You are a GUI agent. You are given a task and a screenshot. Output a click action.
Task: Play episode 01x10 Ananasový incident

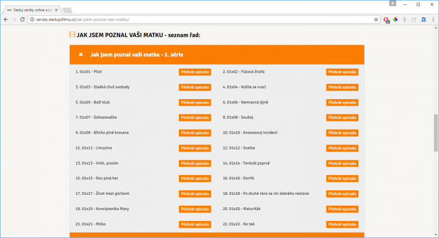tap(342, 133)
